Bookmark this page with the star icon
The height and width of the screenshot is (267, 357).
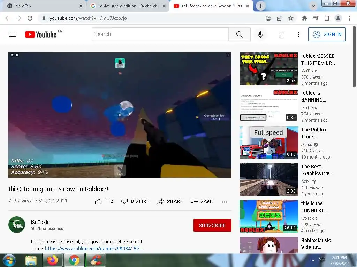[x=291, y=18]
